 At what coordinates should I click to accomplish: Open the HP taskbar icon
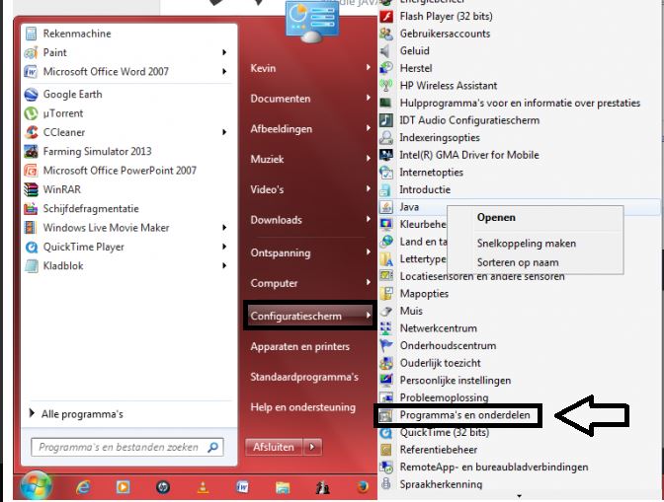(x=163, y=487)
